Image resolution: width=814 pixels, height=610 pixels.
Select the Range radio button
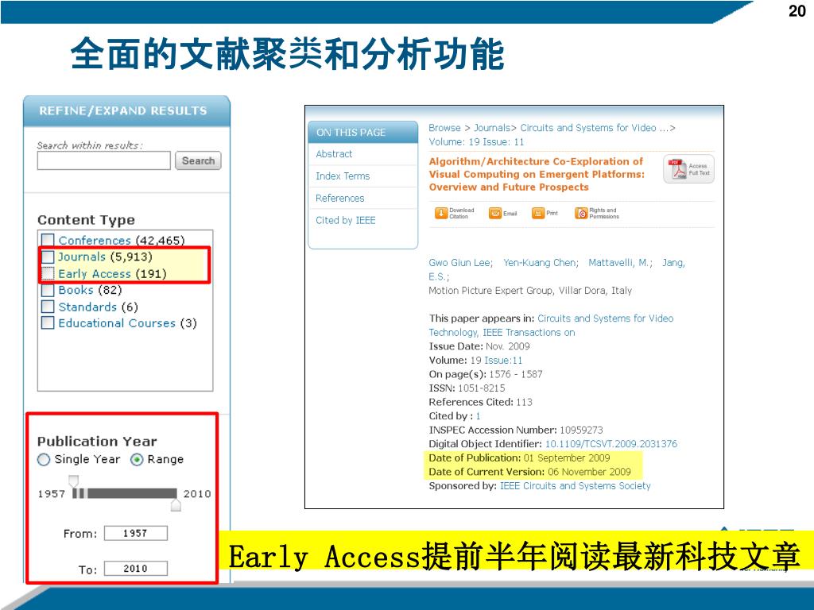point(137,460)
